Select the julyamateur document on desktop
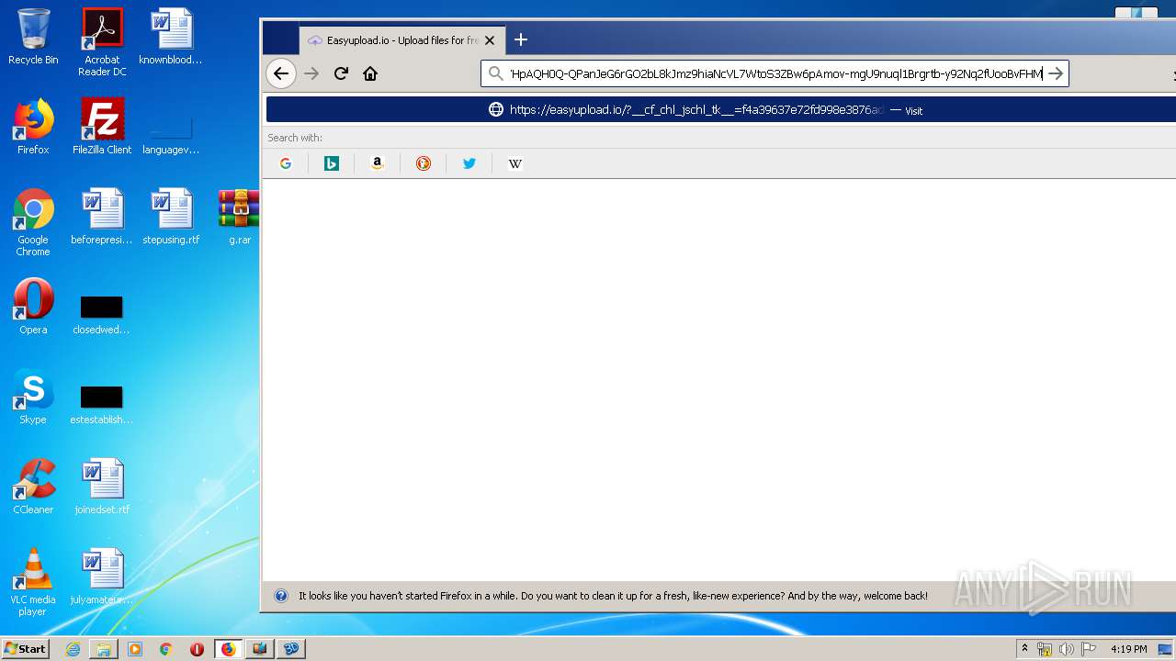 pos(102,577)
